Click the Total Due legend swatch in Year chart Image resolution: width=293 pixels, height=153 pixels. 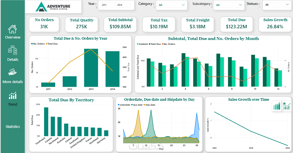click(46, 44)
